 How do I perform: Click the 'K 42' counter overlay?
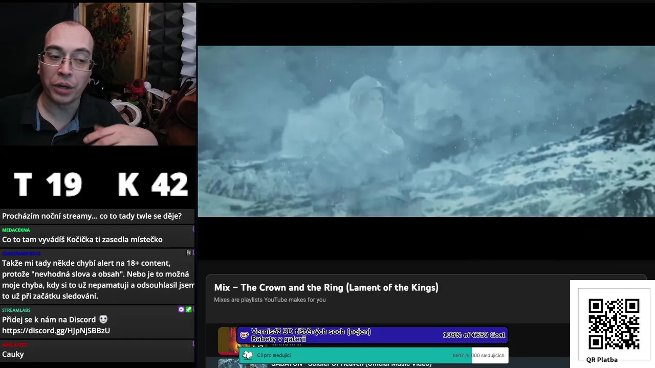[152, 185]
